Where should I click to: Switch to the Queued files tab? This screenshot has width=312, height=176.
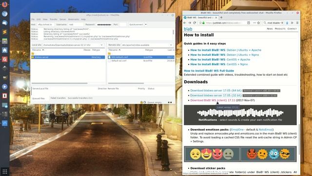pyautogui.click(x=39, y=98)
